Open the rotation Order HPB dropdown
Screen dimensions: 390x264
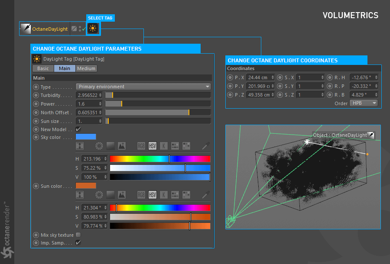point(364,103)
